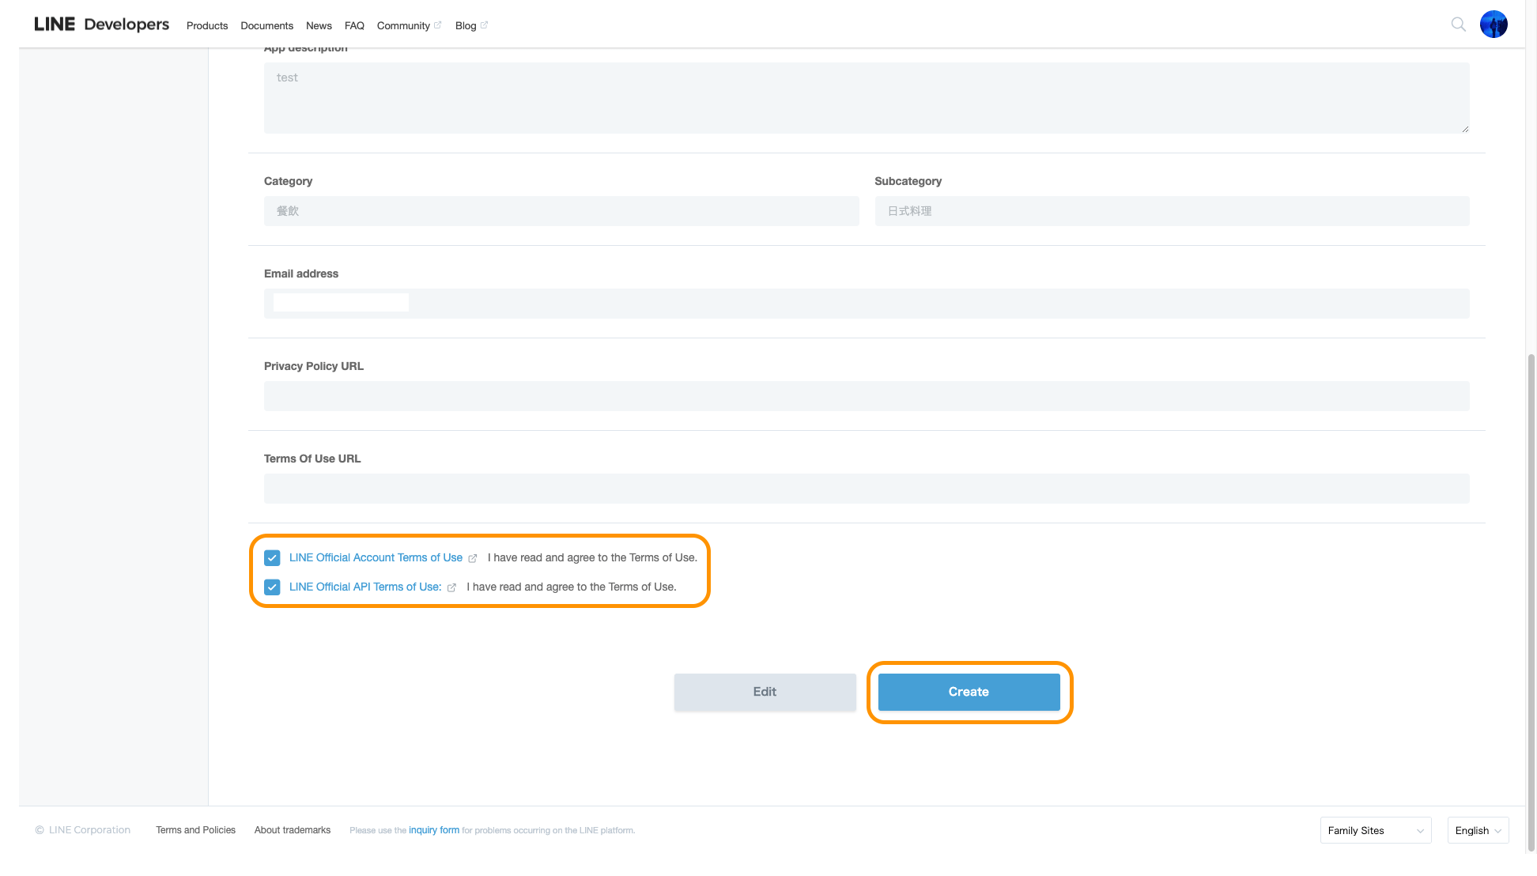Click the Subcategory field
The width and height of the screenshot is (1537, 876).
pos(1172,211)
